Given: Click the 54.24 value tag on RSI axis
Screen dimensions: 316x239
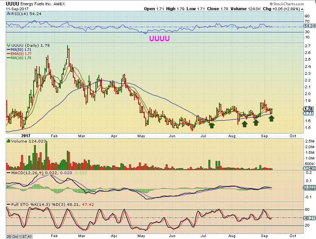Looking at the screenshot, I should coord(310,26).
